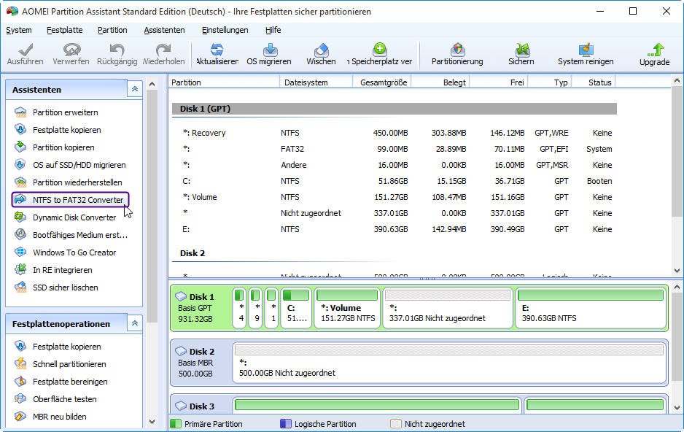684x432 pixels.
Task: Collapse the Festplattenoperationen panel
Action: tap(135, 323)
